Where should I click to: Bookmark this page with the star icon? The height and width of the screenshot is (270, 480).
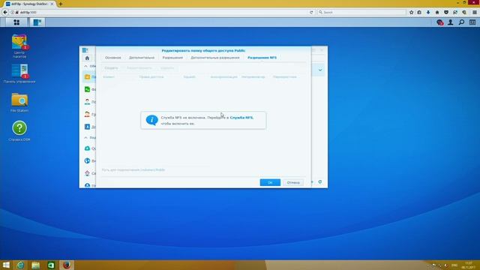[411, 12]
